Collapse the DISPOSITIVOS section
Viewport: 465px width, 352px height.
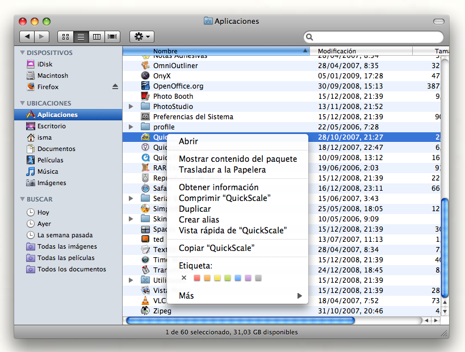pyautogui.click(x=23, y=52)
